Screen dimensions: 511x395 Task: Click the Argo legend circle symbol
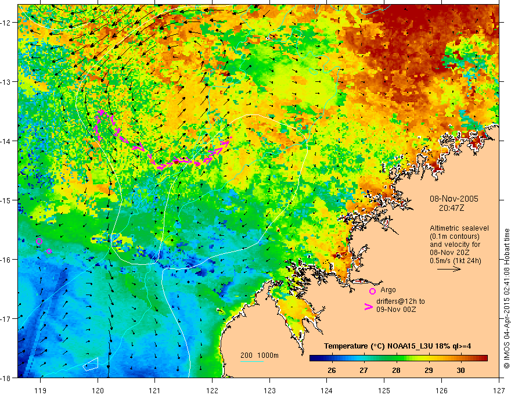point(372,291)
